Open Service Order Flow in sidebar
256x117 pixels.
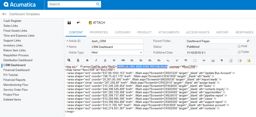[15, 90]
